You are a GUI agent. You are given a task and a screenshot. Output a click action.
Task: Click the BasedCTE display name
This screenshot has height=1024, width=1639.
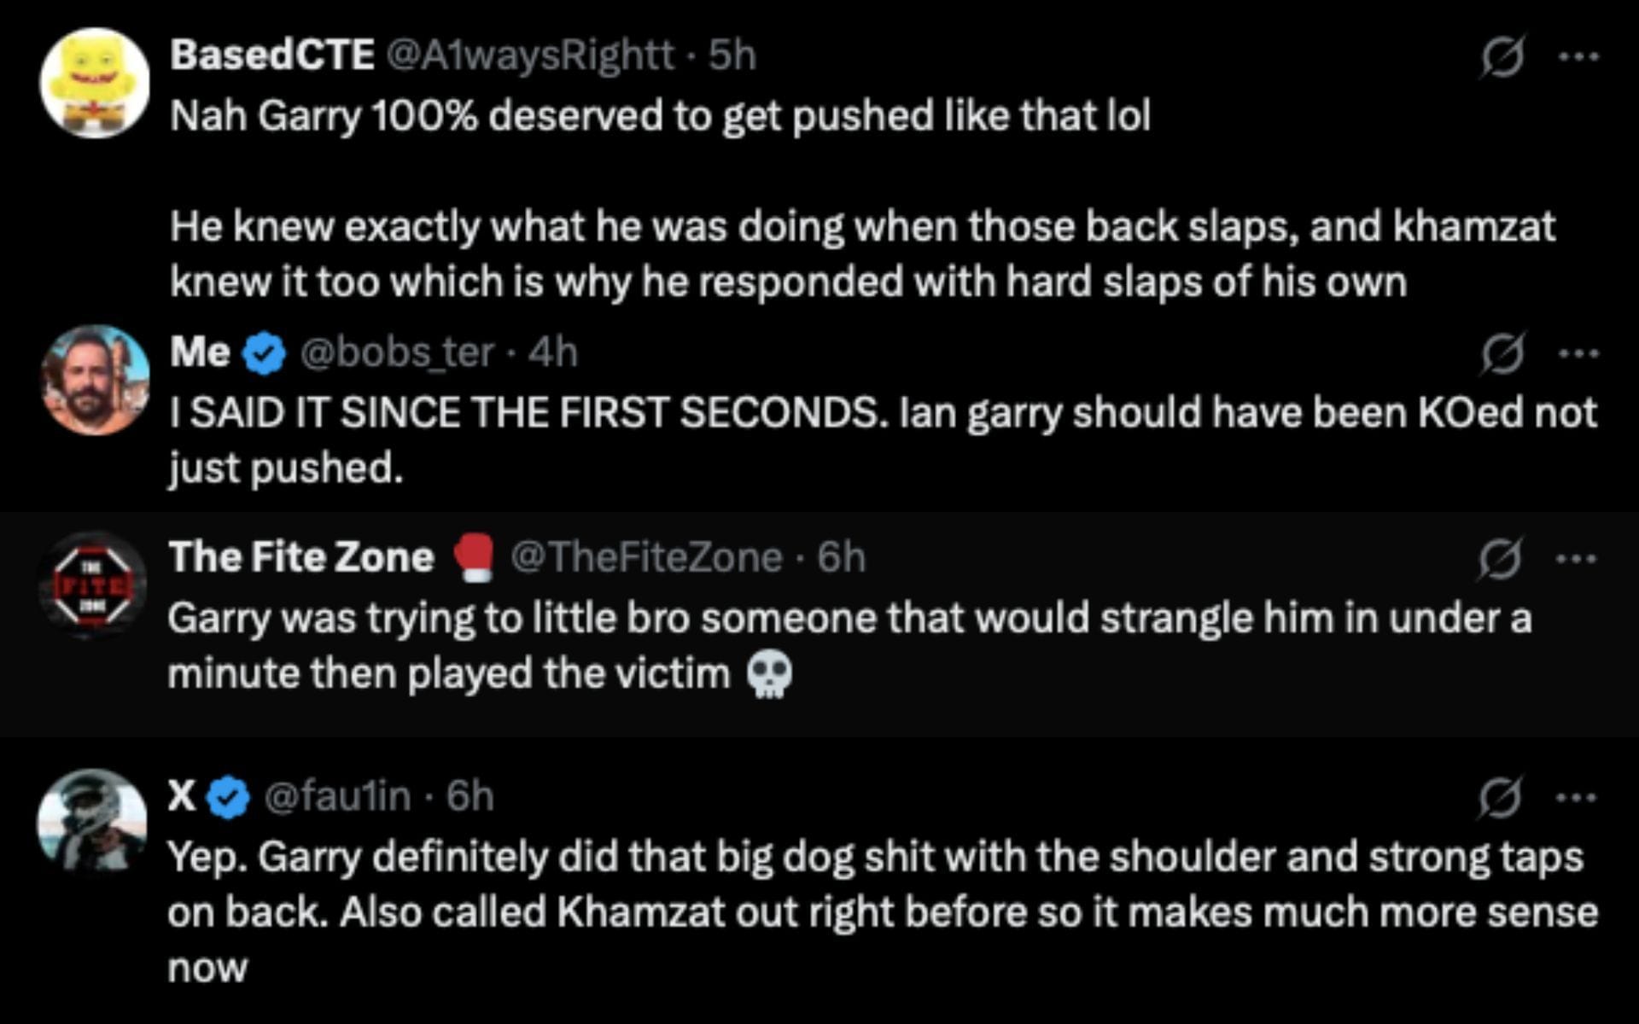pos(271,55)
